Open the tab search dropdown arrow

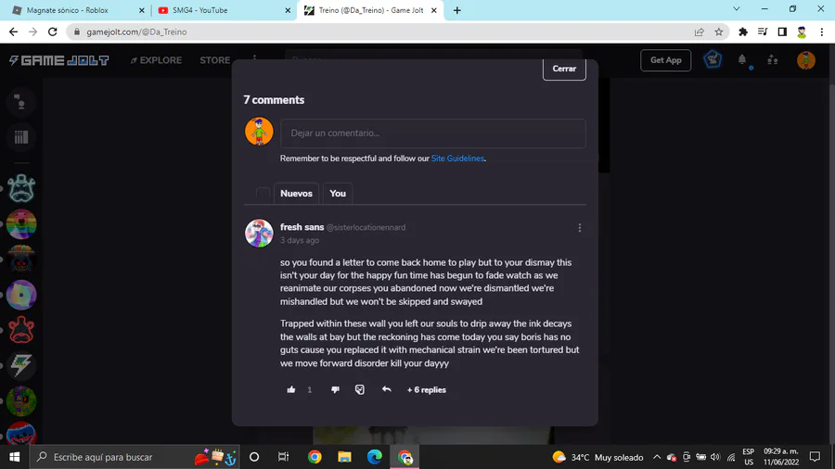(737, 9)
